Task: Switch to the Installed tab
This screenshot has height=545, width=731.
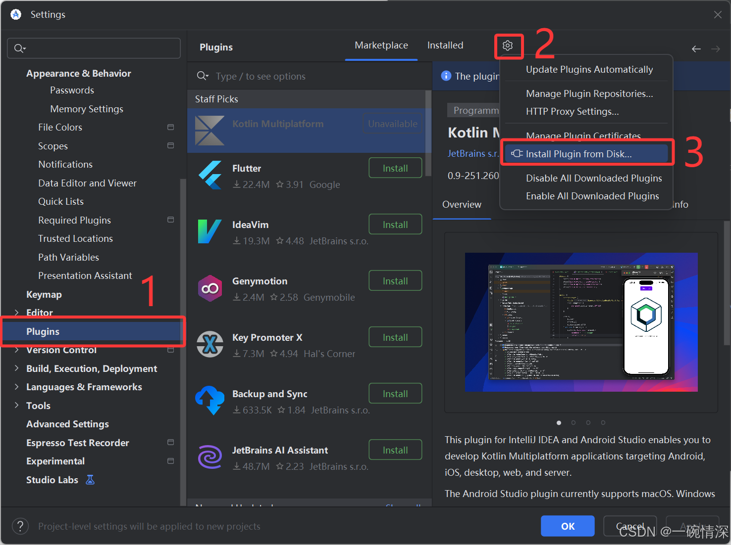Action: 445,45
